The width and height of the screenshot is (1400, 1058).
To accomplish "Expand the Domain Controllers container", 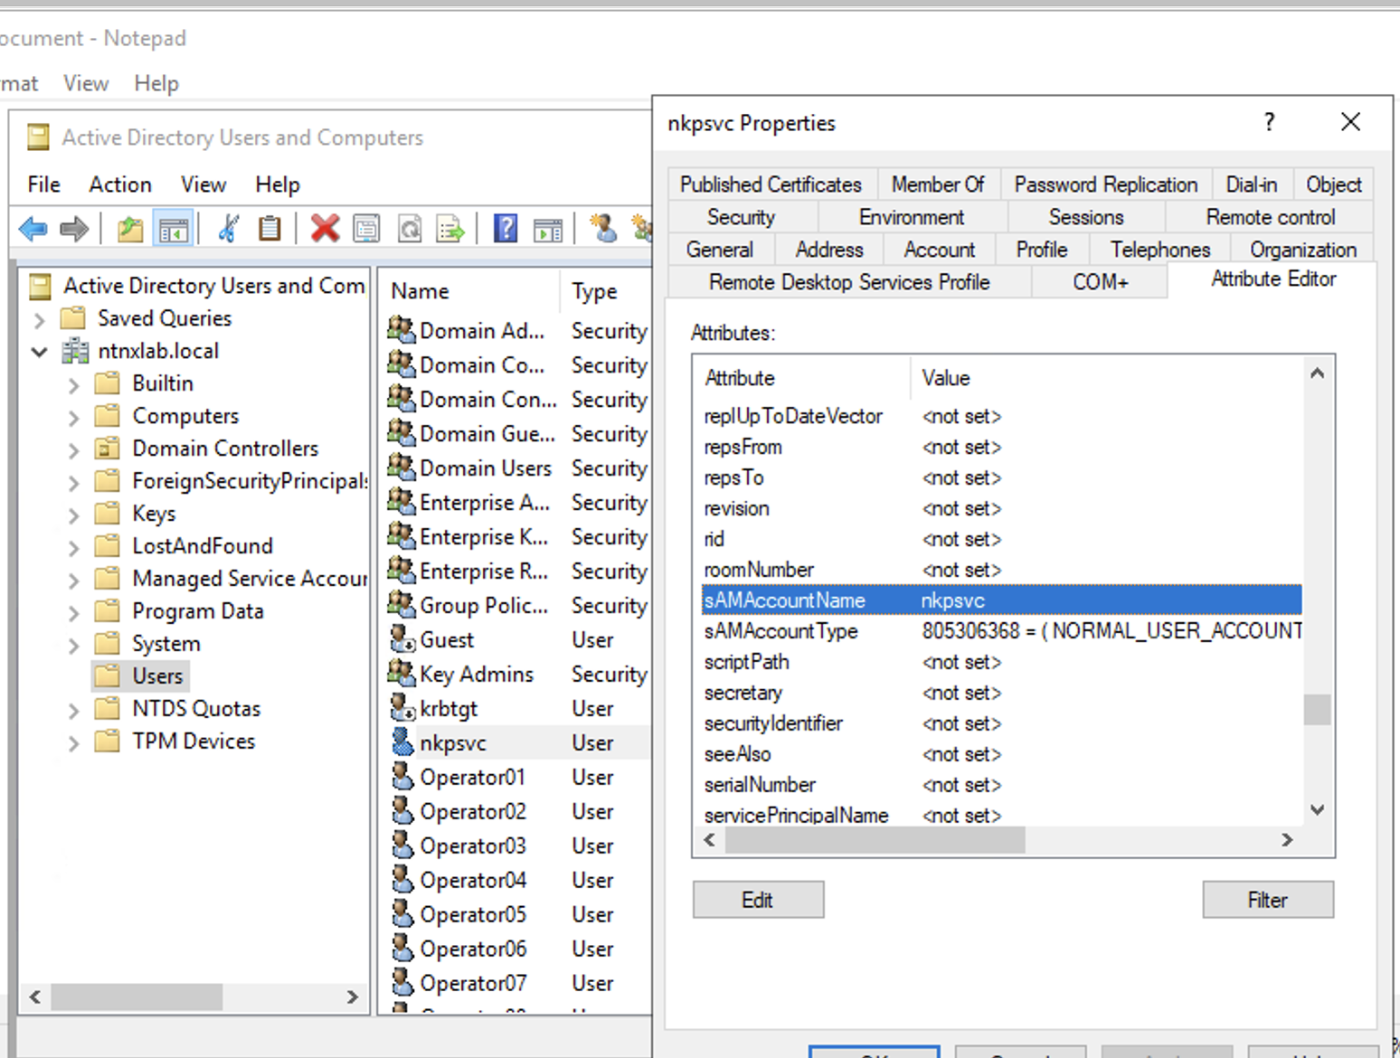I will 74,449.
